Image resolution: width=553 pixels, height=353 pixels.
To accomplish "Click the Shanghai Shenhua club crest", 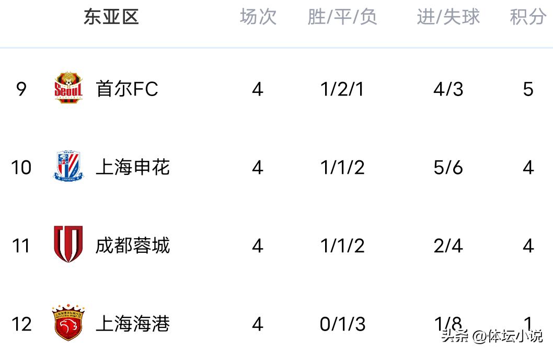I will [x=68, y=167].
